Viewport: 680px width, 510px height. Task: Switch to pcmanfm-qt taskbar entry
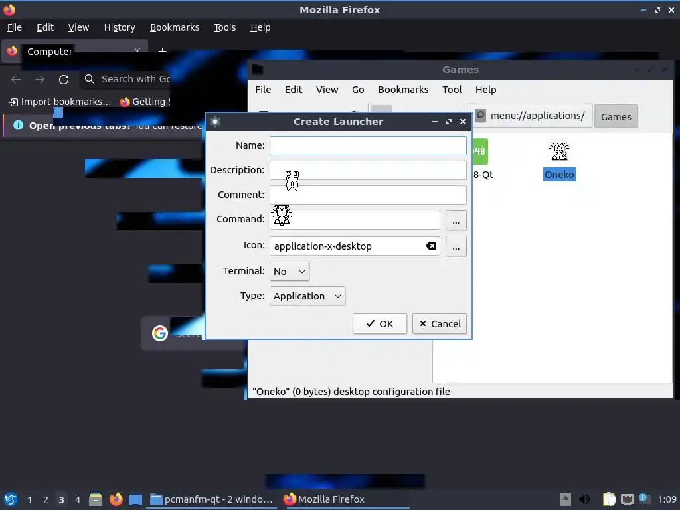212,499
